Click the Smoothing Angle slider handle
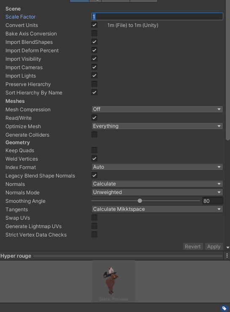 point(140,201)
